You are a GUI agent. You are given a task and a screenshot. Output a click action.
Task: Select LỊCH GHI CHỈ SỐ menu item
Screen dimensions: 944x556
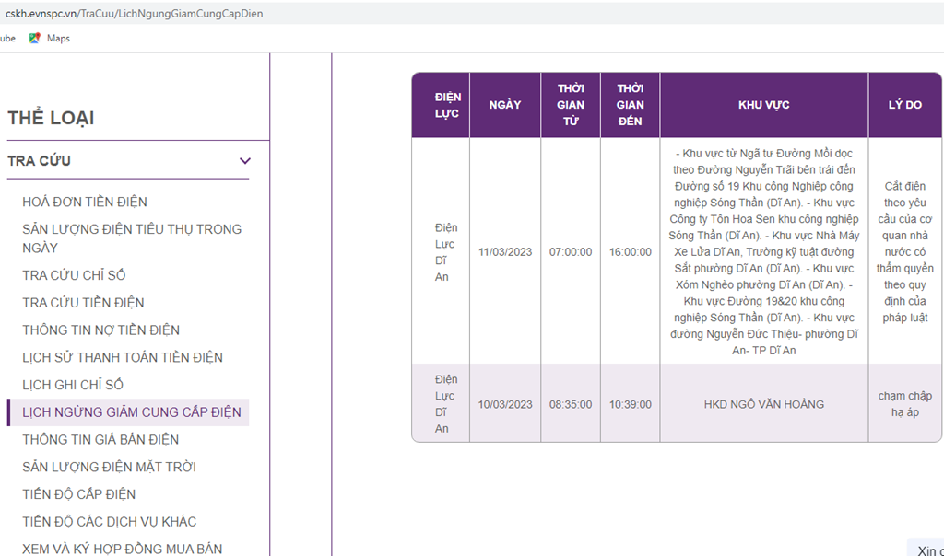[72, 385]
